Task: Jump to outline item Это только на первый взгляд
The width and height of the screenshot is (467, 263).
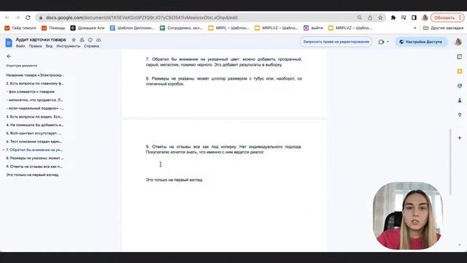Action: coord(33,175)
